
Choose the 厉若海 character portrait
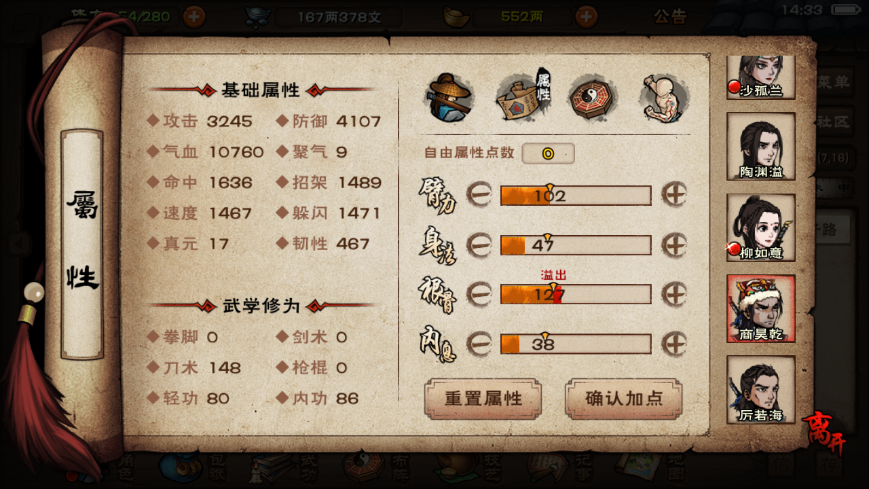[x=761, y=390]
